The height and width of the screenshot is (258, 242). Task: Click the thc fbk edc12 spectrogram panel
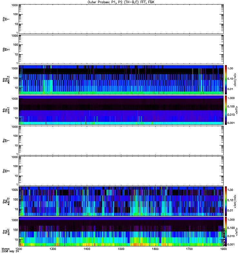click(x=121, y=201)
